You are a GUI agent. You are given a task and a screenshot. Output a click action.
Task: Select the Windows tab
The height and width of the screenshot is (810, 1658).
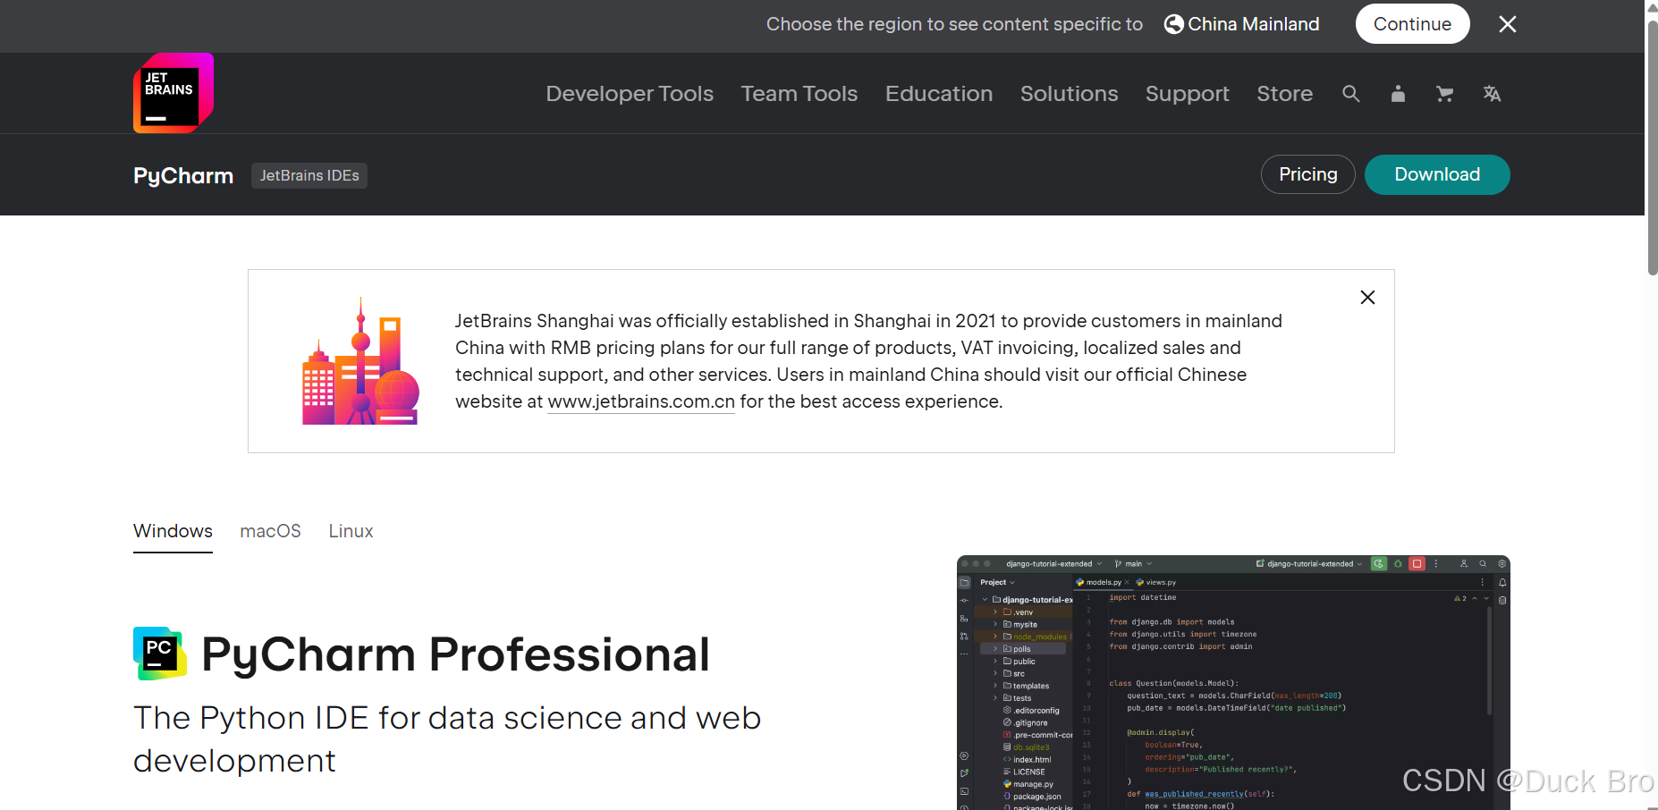(x=173, y=531)
